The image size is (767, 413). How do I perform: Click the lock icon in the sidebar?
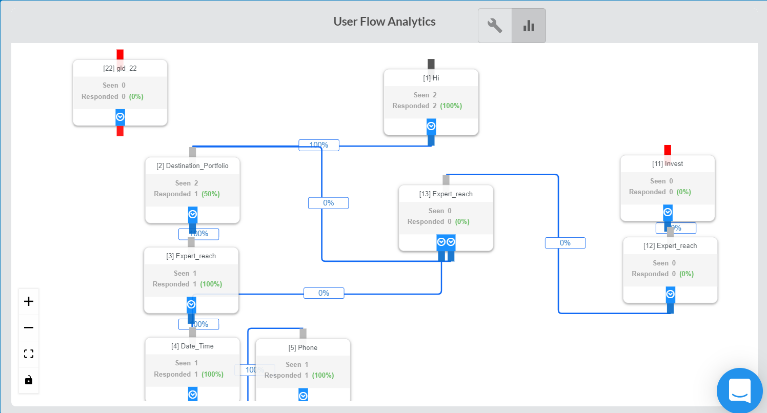click(x=29, y=380)
